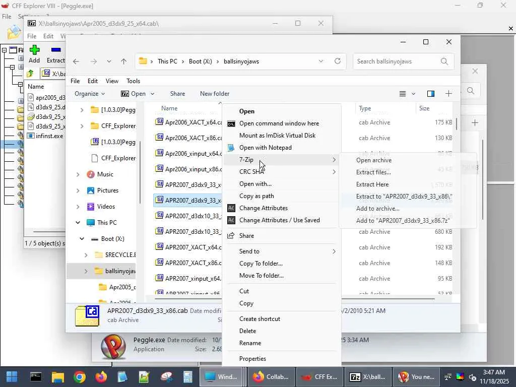This screenshot has height=387, width=516.
Task: Expand the Pictures tree node
Action: click(x=78, y=190)
